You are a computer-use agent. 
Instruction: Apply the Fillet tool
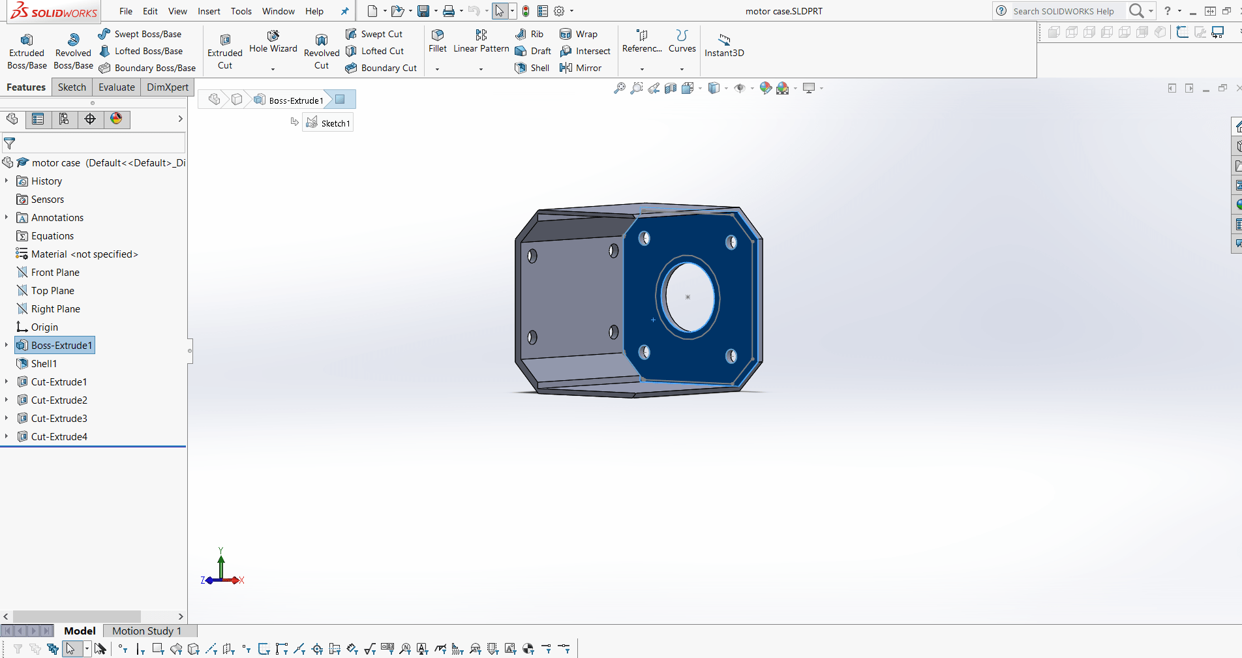pyautogui.click(x=438, y=41)
